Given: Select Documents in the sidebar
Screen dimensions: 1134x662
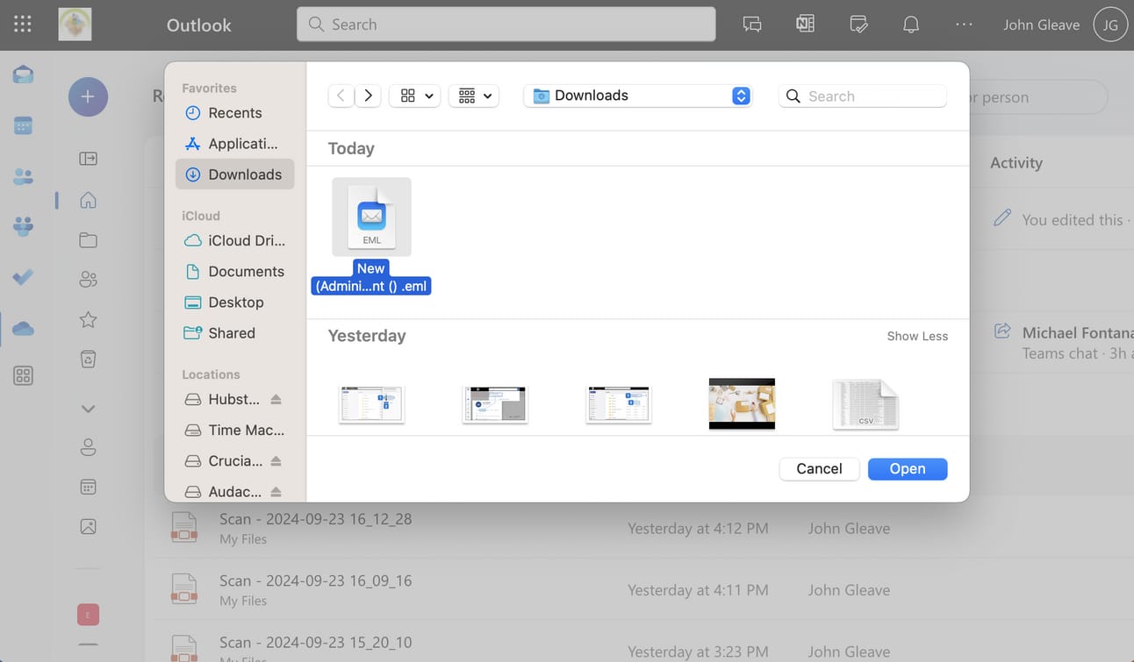Looking at the screenshot, I should tap(234, 271).
